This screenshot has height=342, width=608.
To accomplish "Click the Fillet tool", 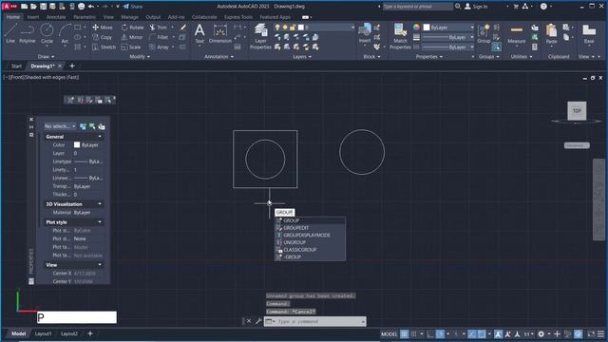I will pyautogui.click(x=159, y=37).
